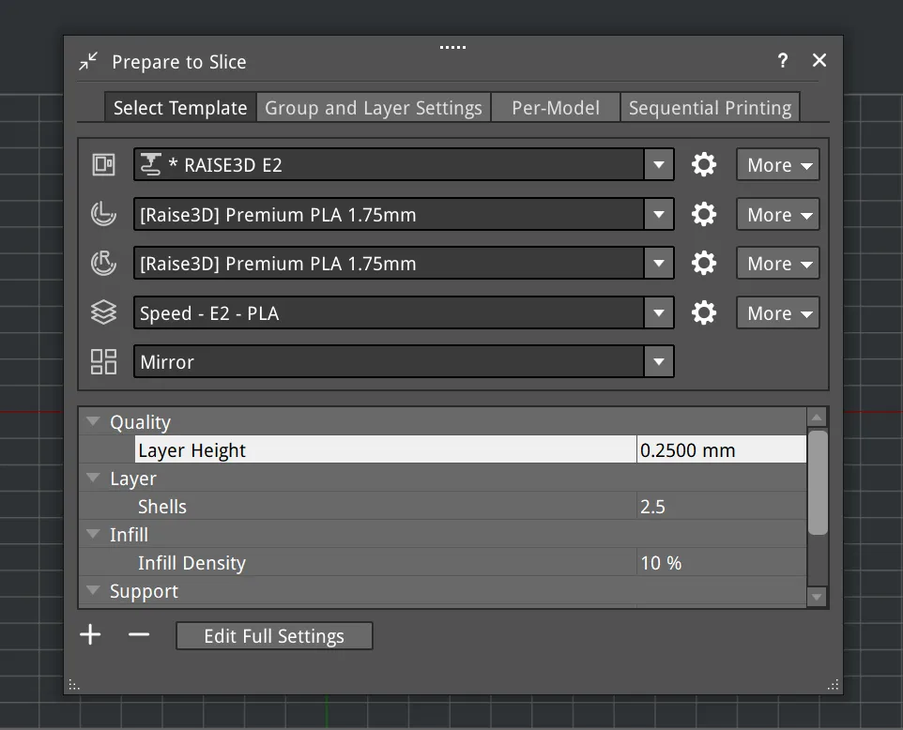Open the Sequential Printing tab
This screenshot has height=730, width=903.
[x=710, y=108]
